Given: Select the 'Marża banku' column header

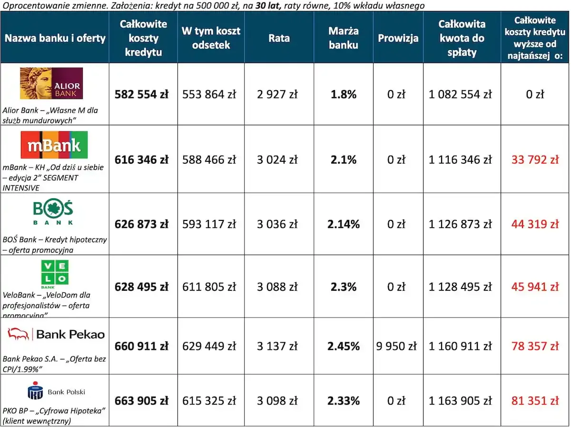Looking at the screenshot, I should tap(343, 38).
